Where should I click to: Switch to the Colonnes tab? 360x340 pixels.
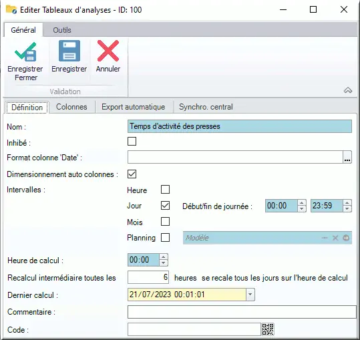71,107
